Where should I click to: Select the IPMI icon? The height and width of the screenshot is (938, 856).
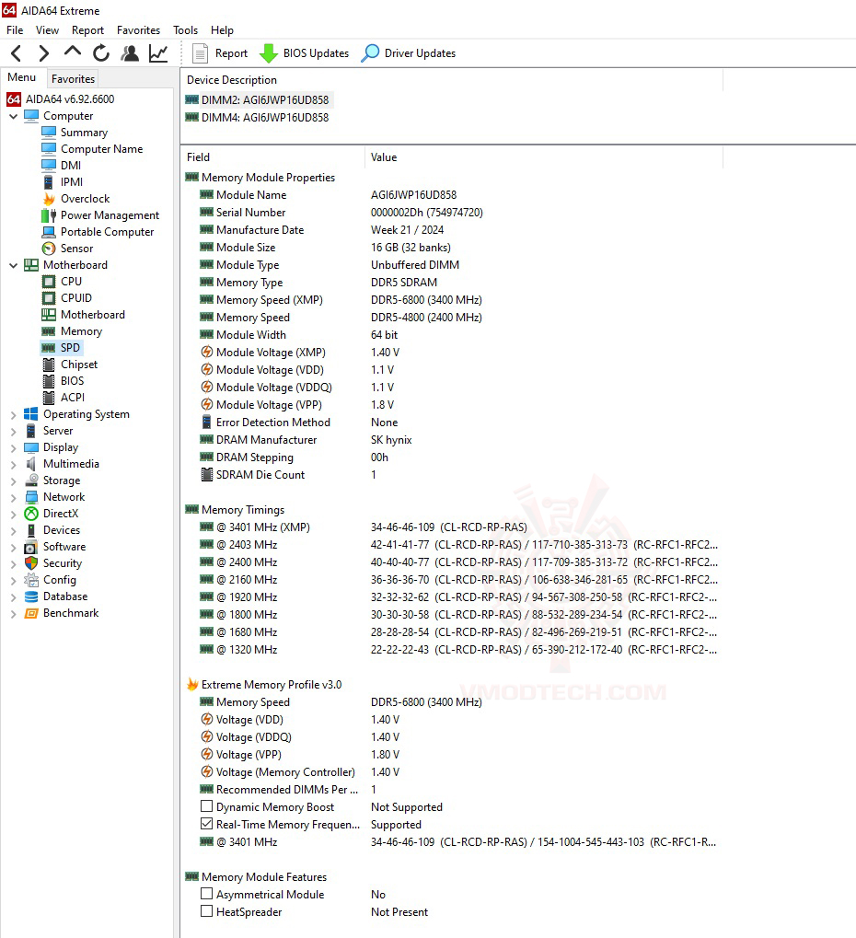pyautogui.click(x=49, y=182)
